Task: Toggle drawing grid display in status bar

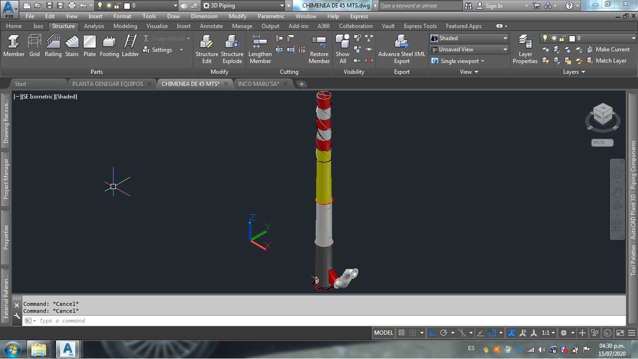Action: coord(401,333)
